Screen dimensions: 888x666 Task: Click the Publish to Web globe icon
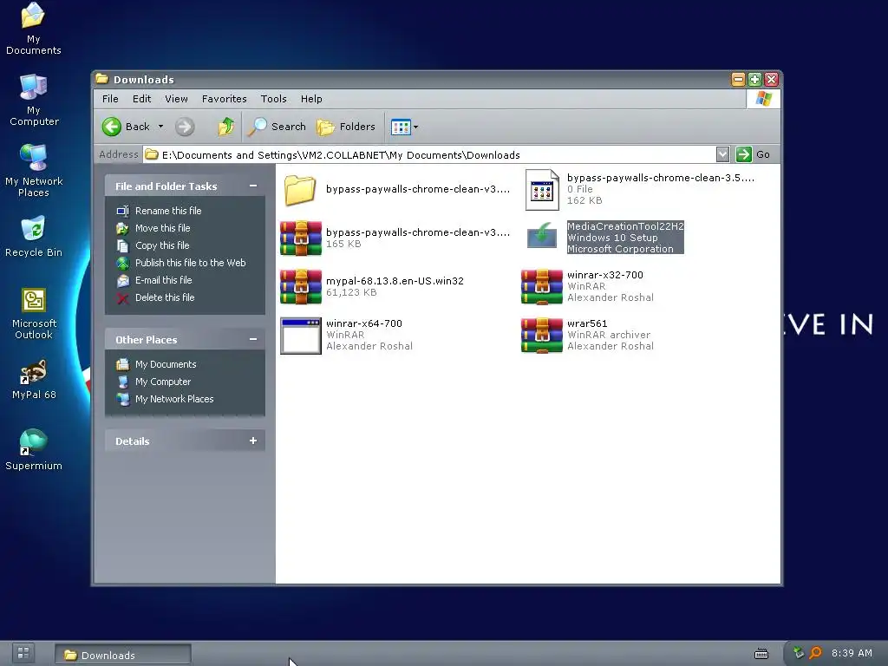122,263
